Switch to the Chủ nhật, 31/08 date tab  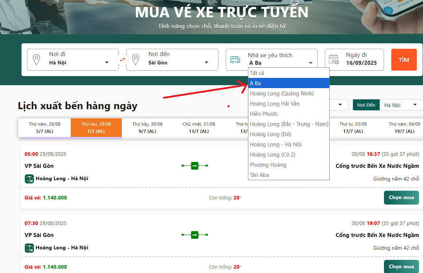[199, 127]
